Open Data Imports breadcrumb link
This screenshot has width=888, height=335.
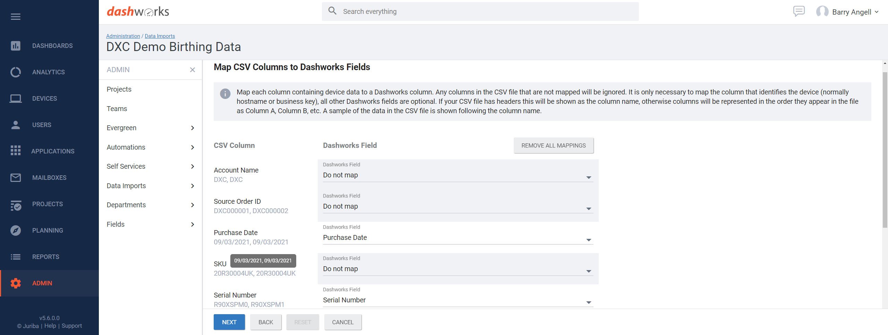pos(160,36)
